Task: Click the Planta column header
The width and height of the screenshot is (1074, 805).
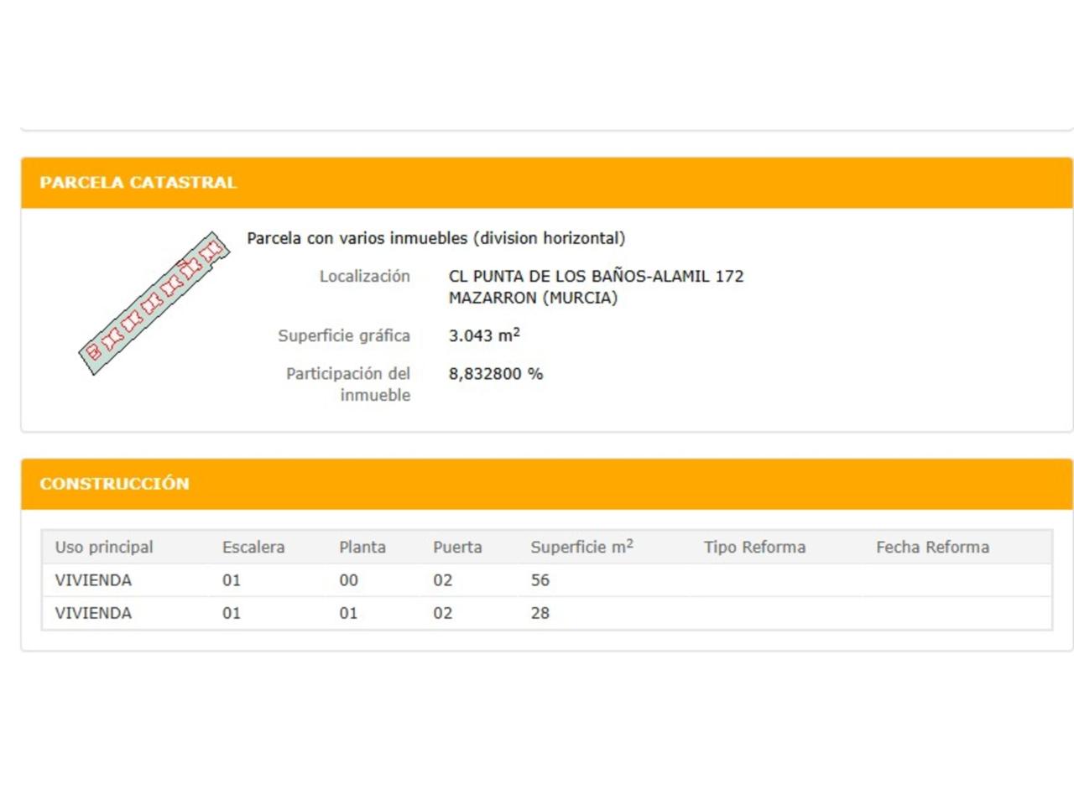Action: coord(362,547)
